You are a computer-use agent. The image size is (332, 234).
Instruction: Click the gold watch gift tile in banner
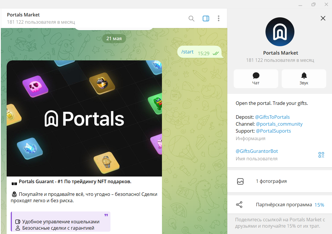[x=106, y=162]
